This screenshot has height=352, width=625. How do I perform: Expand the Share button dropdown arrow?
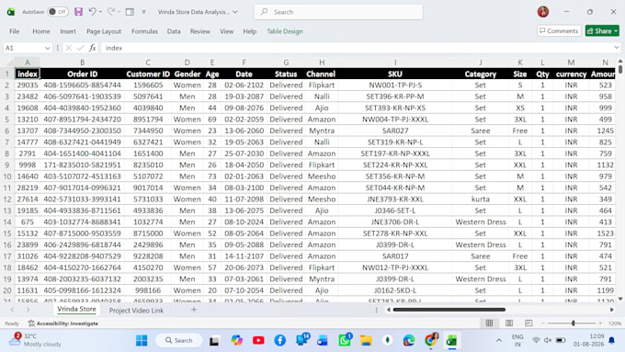[x=616, y=30]
